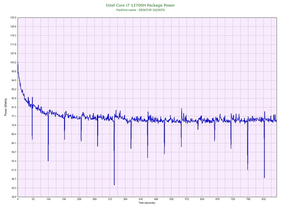Click the x-axis tick label 676
The width and height of the screenshot is (281, 210).
click(x=217, y=199)
